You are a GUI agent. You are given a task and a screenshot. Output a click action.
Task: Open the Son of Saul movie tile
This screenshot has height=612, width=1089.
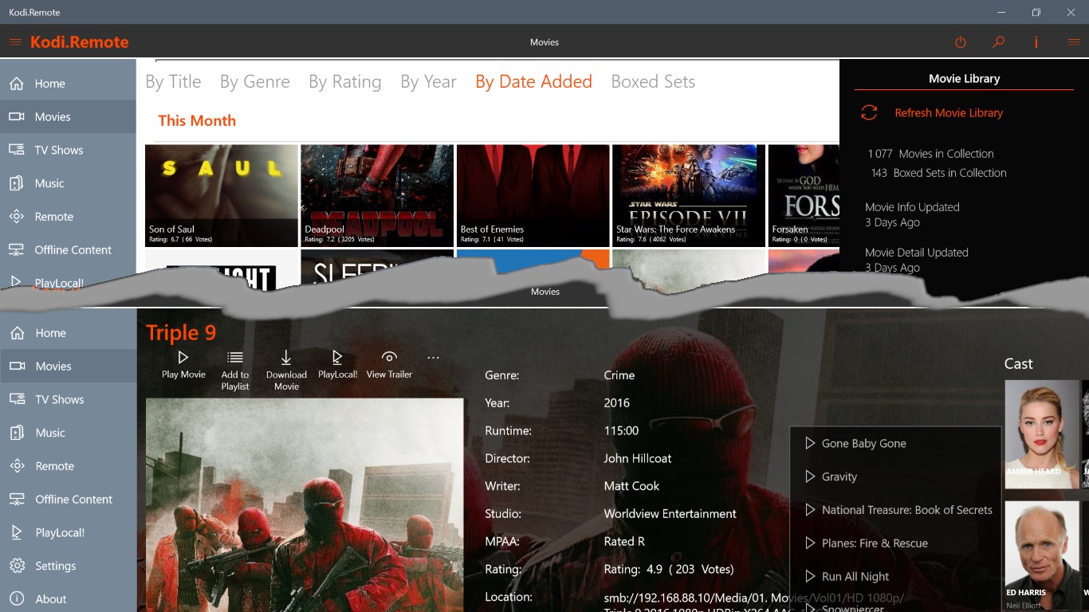[x=222, y=195]
